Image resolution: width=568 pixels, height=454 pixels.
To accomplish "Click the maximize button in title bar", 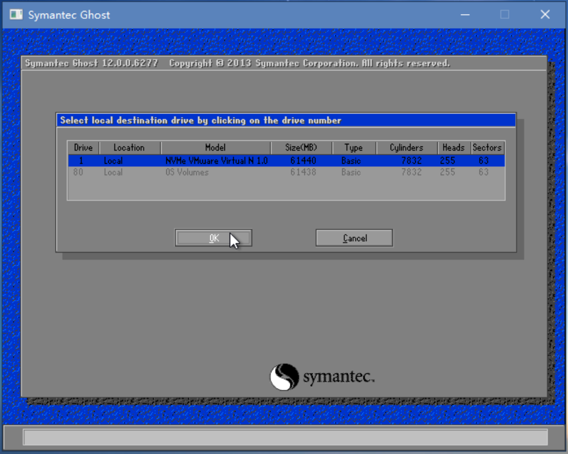I will pos(505,15).
